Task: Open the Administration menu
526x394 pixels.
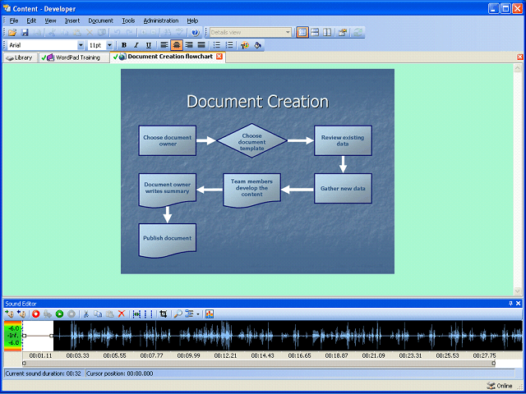Action: click(160, 20)
